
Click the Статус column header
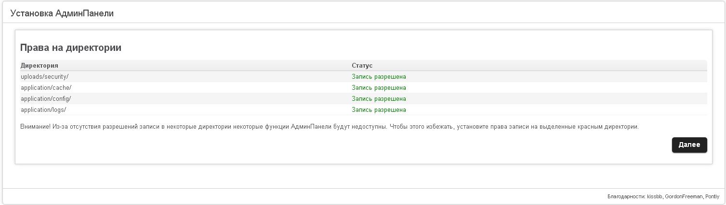coord(362,66)
